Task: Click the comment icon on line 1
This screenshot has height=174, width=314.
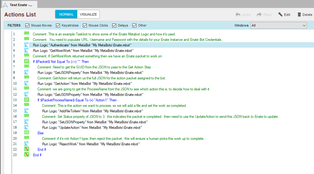Action: pos(27,34)
